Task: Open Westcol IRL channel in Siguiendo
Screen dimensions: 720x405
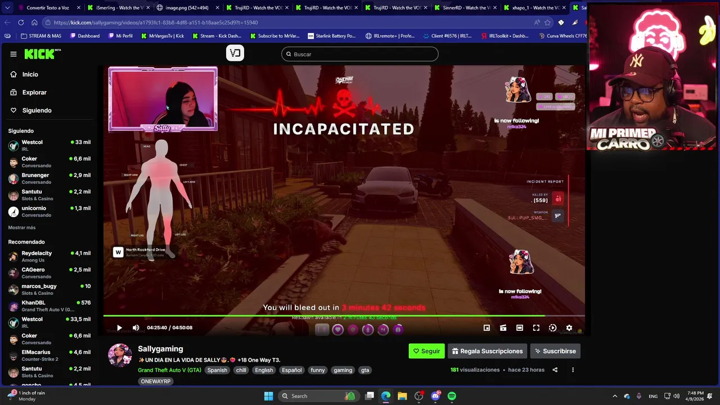Action: (49, 145)
